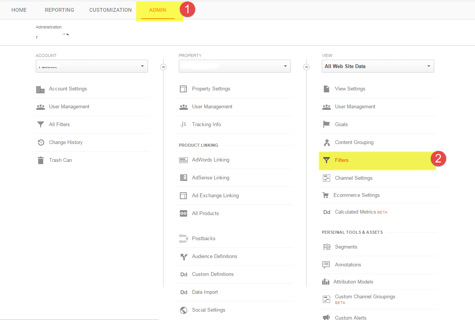Open All Filters under Account

click(59, 125)
